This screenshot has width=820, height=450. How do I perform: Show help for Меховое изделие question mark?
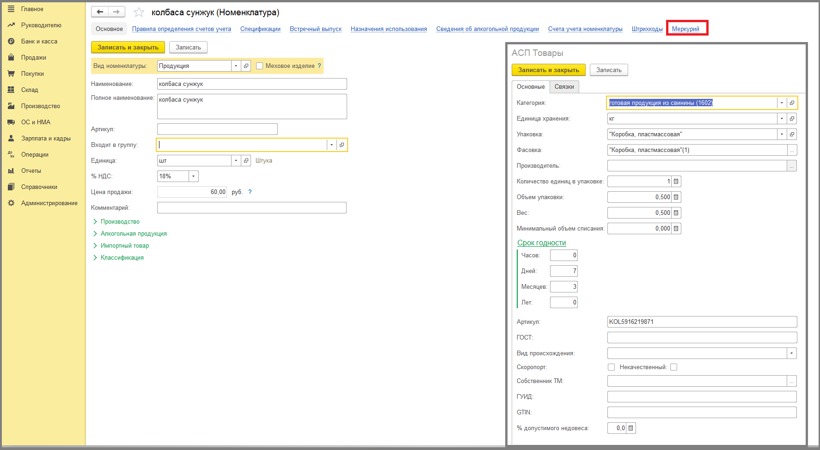point(319,66)
